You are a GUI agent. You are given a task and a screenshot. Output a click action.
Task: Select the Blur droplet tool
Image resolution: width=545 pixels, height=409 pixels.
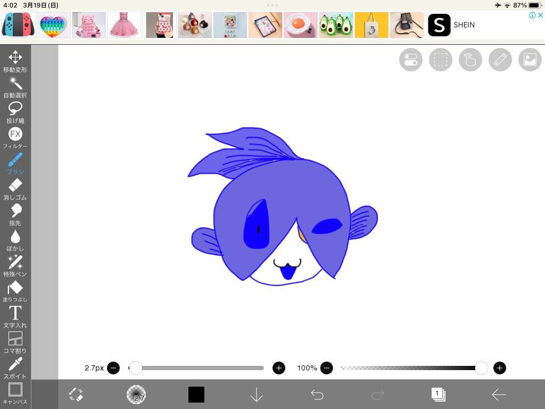[x=15, y=240]
